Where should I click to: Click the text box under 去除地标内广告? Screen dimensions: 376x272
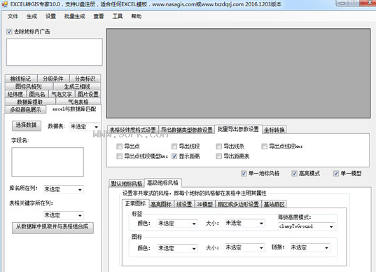55,52
